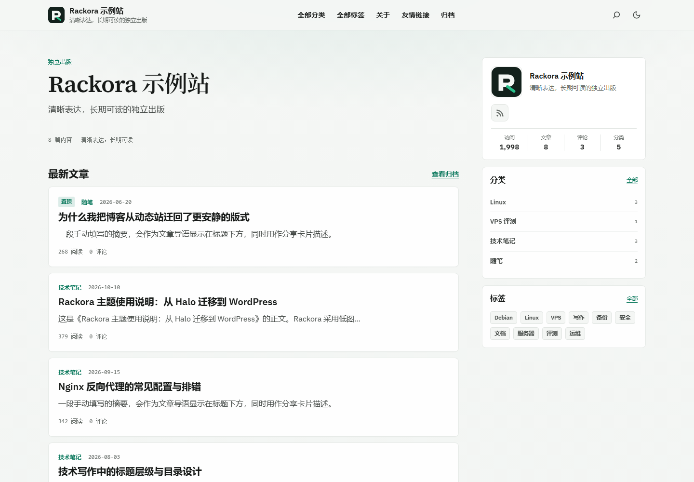Open the RSS feed icon in sidebar

500,113
